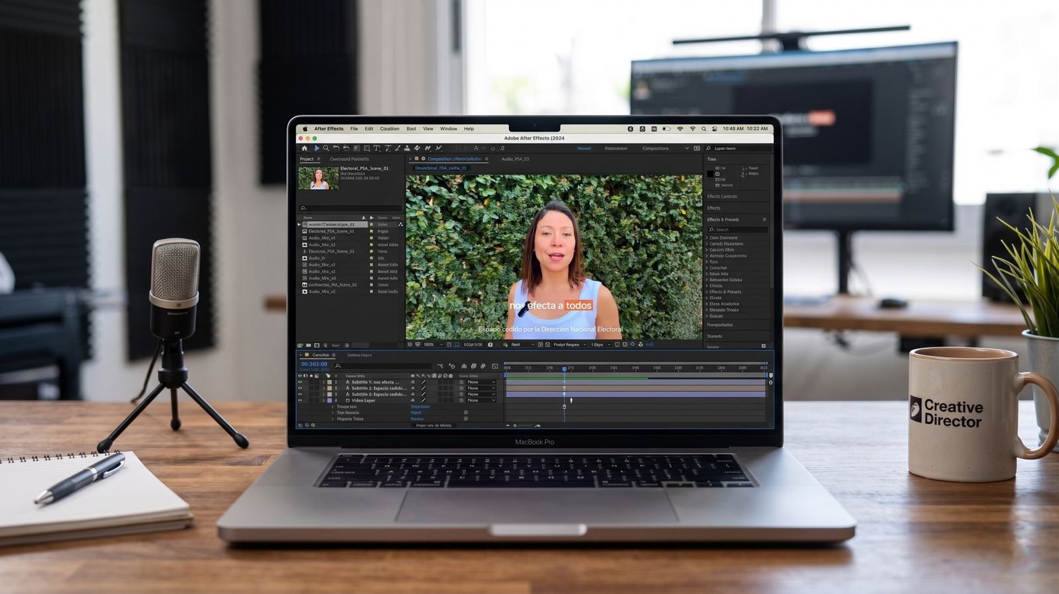Click the timeline search magnifier icon
1059x594 pixels.
click(x=338, y=366)
